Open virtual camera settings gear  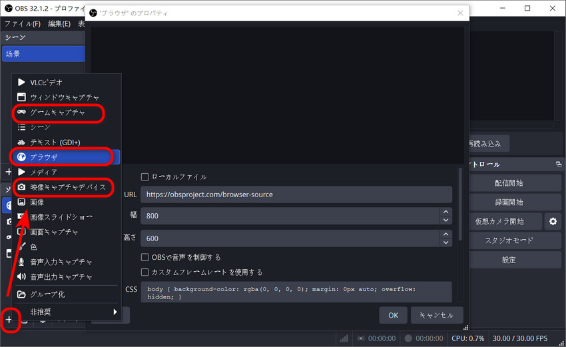pos(553,221)
